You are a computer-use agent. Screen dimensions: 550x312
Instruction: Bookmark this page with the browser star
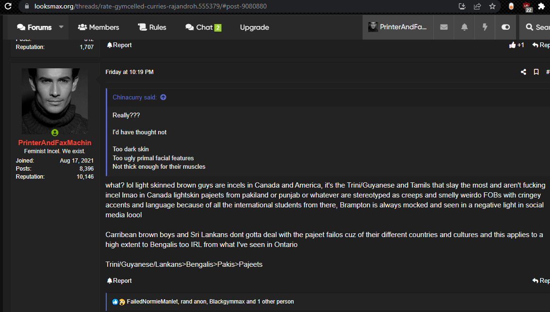(492, 7)
